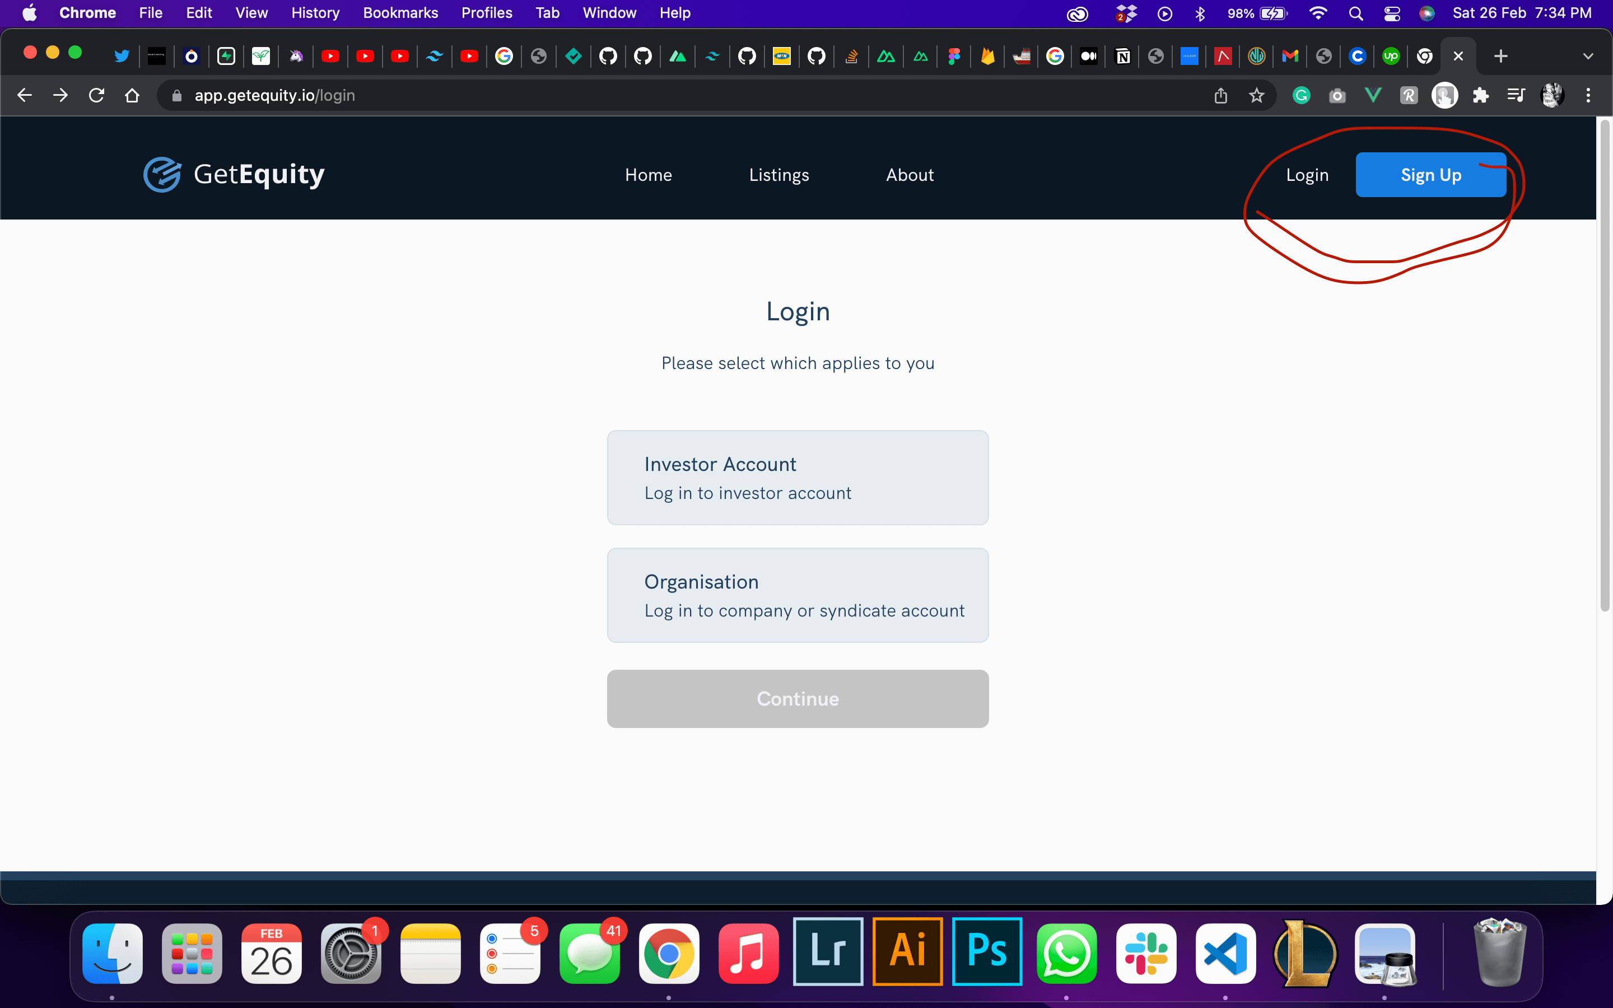Open the Profiles menu
Image resolution: width=1613 pixels, height=1008 pixels.
[487, 13]
